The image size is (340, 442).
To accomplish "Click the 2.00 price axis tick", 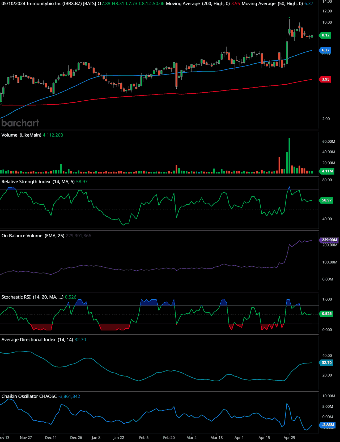I will 326,119.
